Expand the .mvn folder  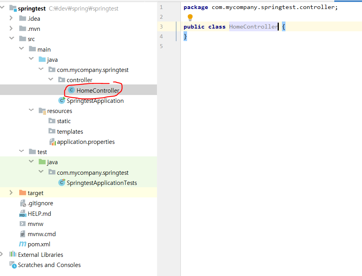tap(11, 28)
